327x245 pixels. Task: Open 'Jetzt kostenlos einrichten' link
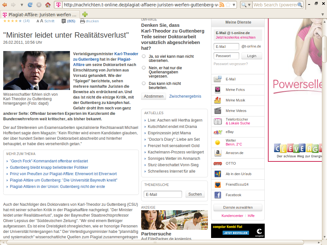(236, 38)
